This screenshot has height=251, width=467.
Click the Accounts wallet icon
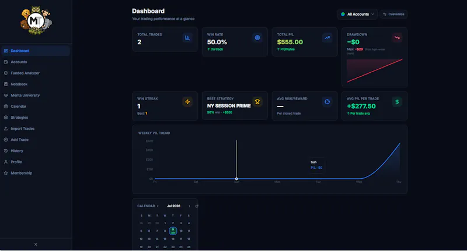pyautogui.click(x=6, y=62)
